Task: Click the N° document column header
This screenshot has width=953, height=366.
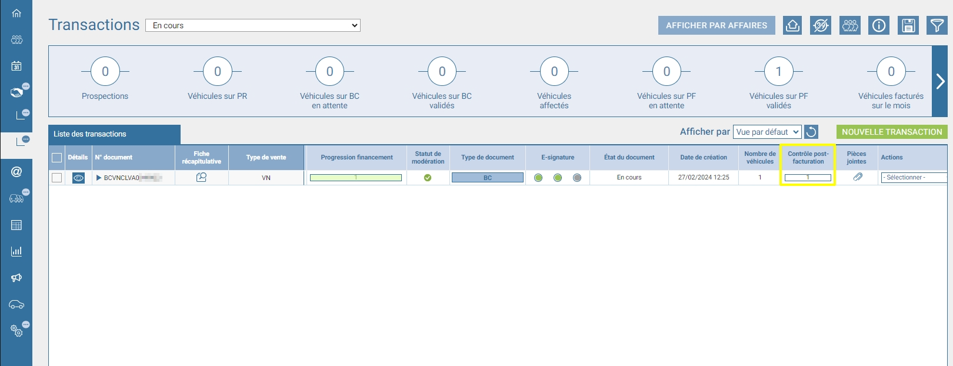Action: point(134,158)
